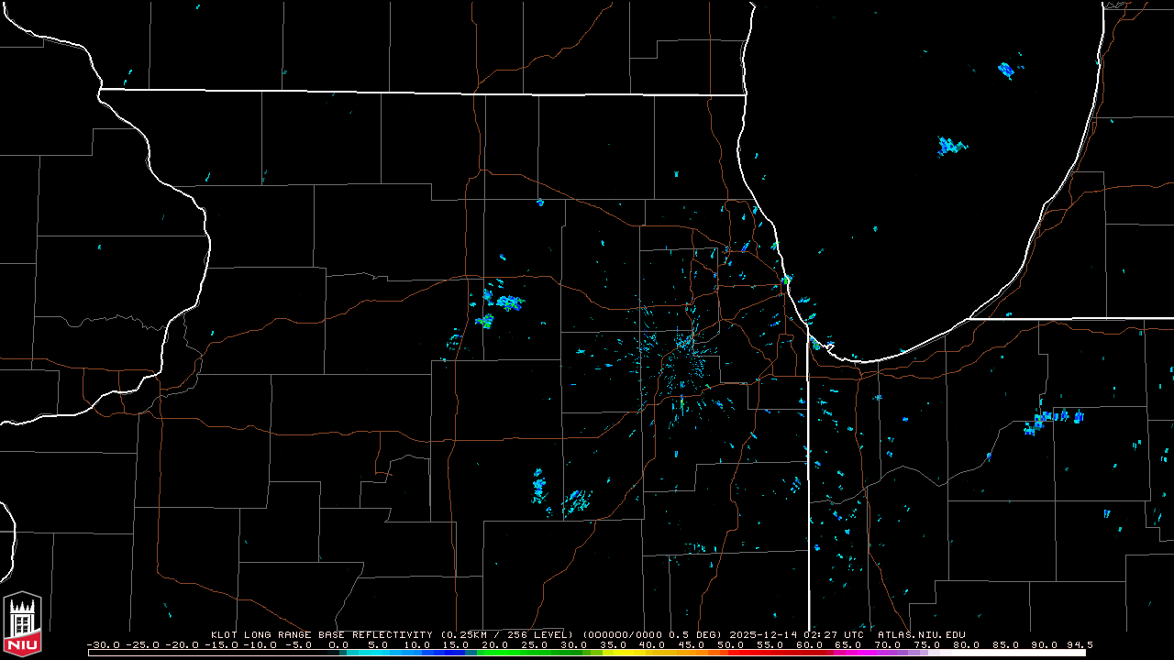Click the KLOT Long Range Base Reflectivity title
Viewport: 1174px width, 660px height.
tap(322, 634)
